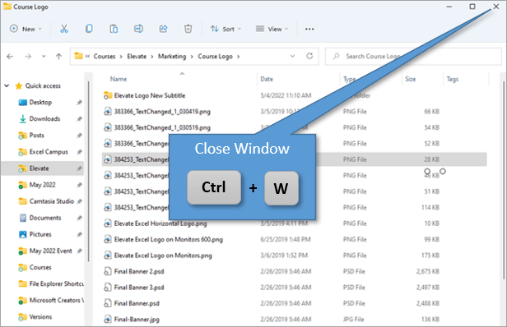The width and height of the screenshot is (507, 327).
Task: Select Microsoft Creators folder in sidebar
Action: (56, 300)
